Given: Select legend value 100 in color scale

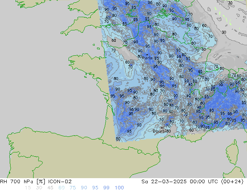Looking at the screenshot, I should coord(119,188).
